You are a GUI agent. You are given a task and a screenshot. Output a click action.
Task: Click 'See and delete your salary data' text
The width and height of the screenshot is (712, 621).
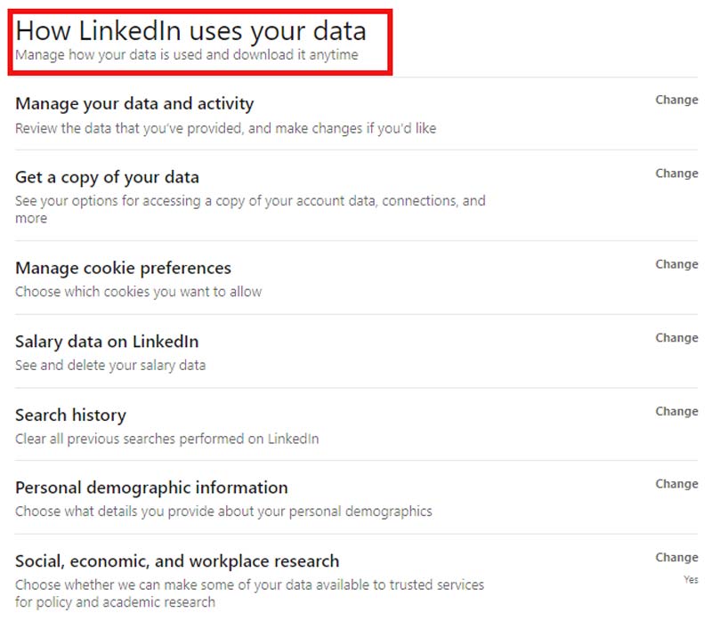coord(110,365)
